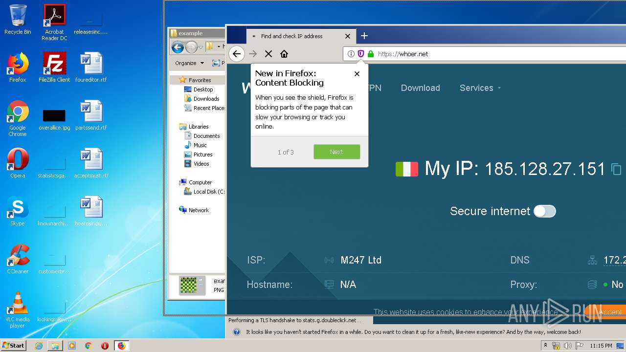Open Firefox desktop shortcut

pos(18,67)
